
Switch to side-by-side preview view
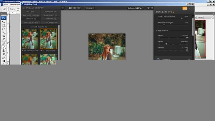click(x=79, y=8)
